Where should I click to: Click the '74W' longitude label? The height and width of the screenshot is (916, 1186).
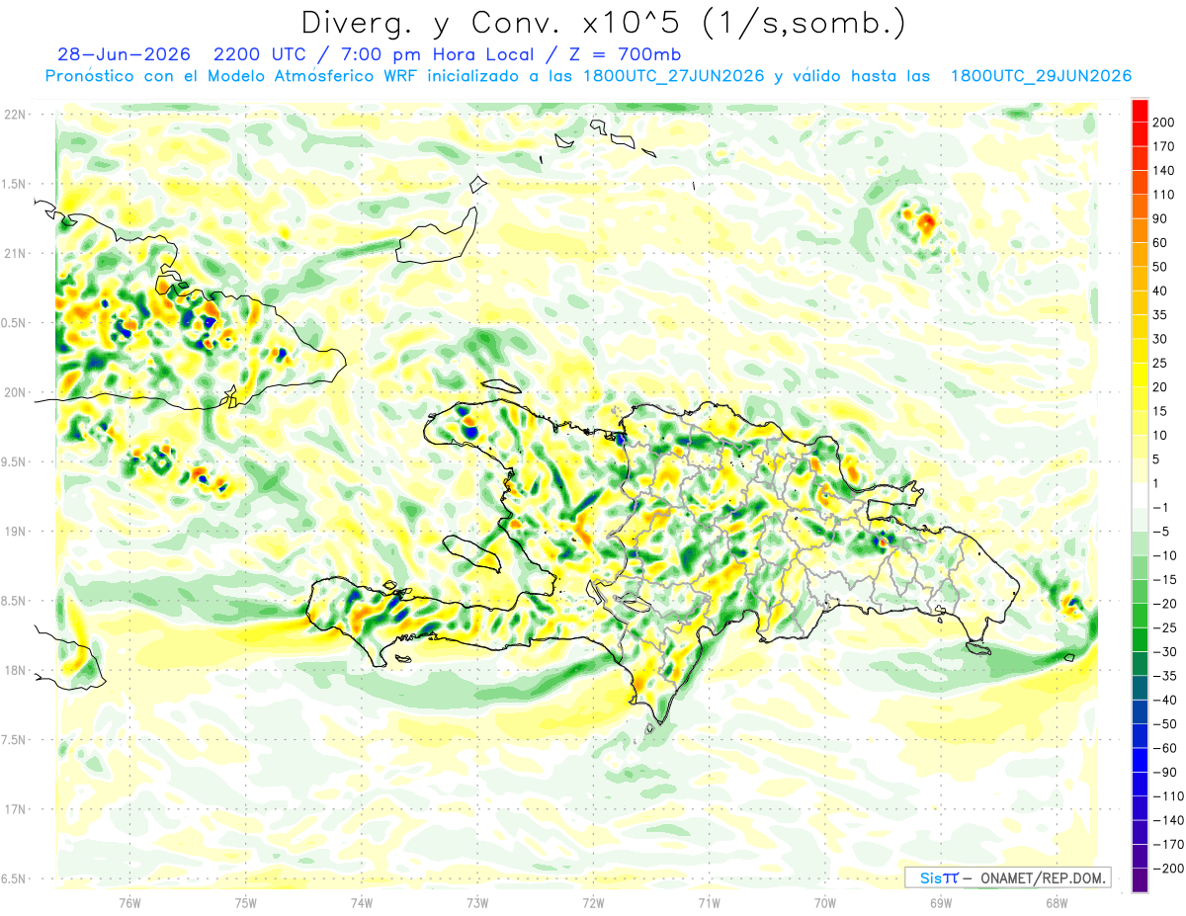pyautogui.click(x=362, y=903)
